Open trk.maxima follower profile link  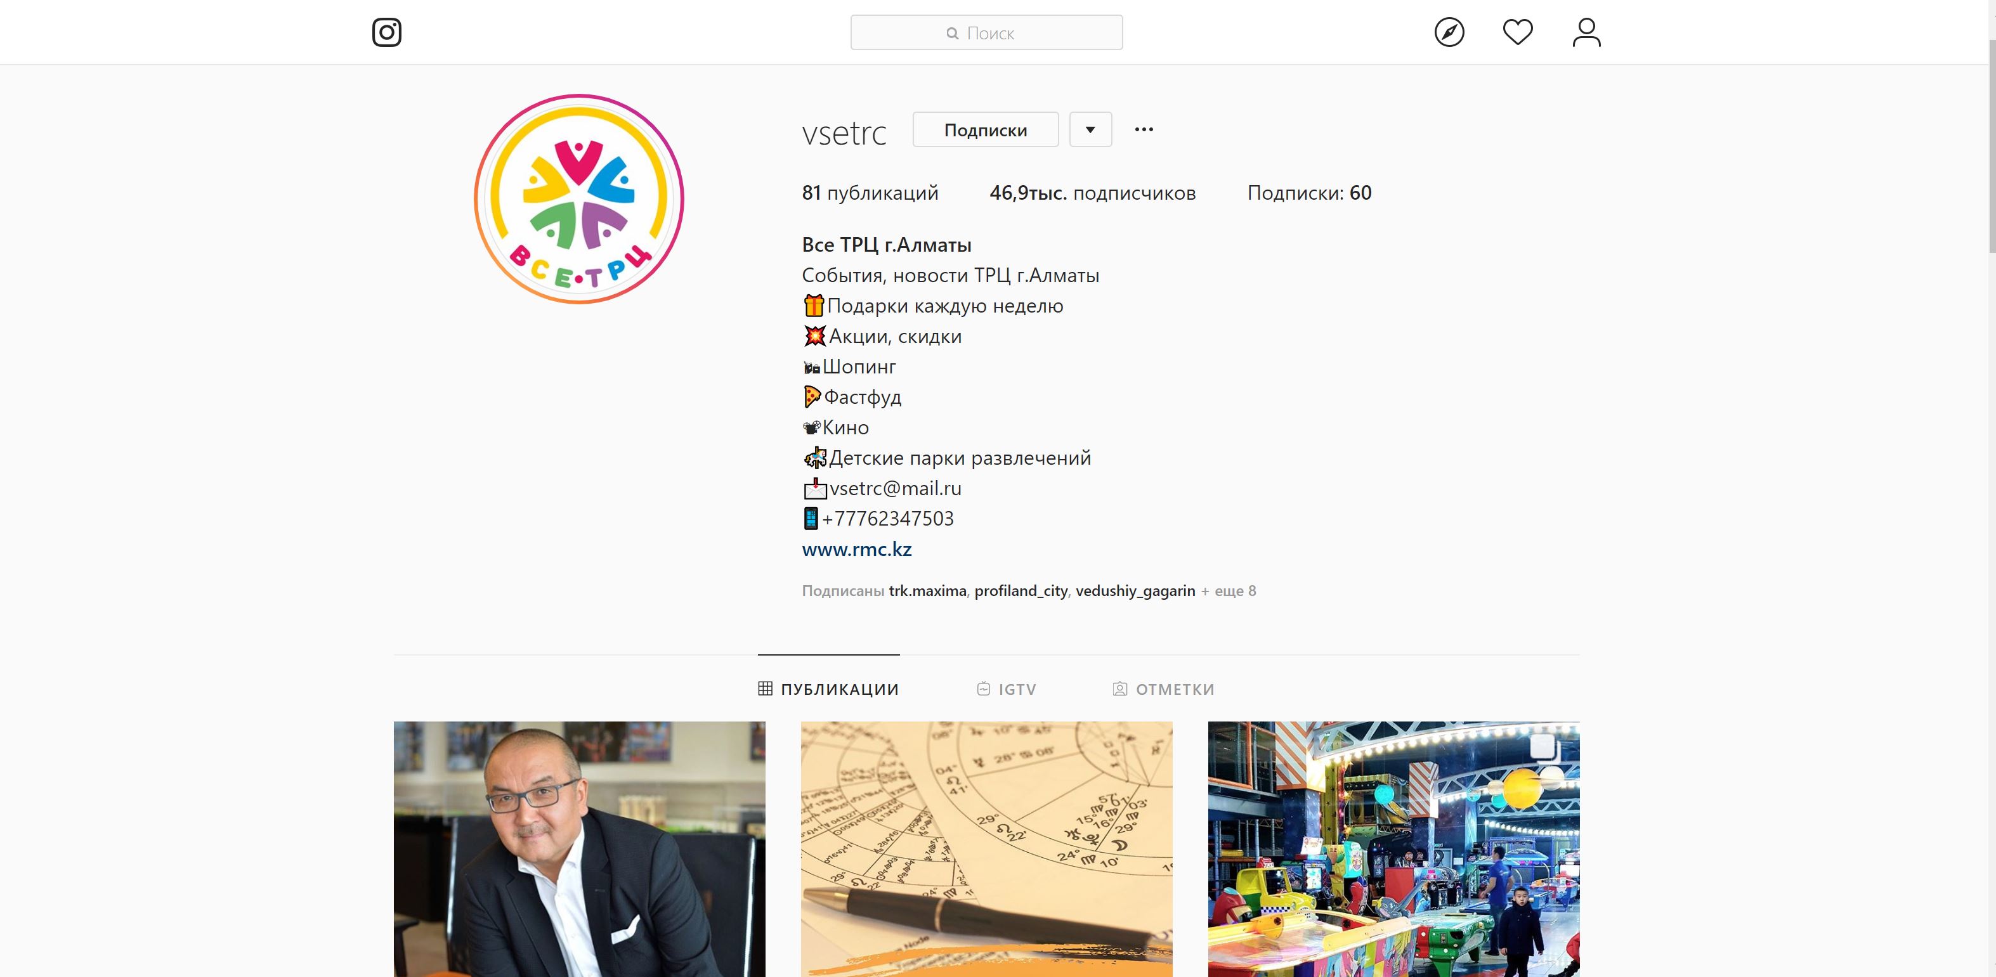tap(927, 591)
